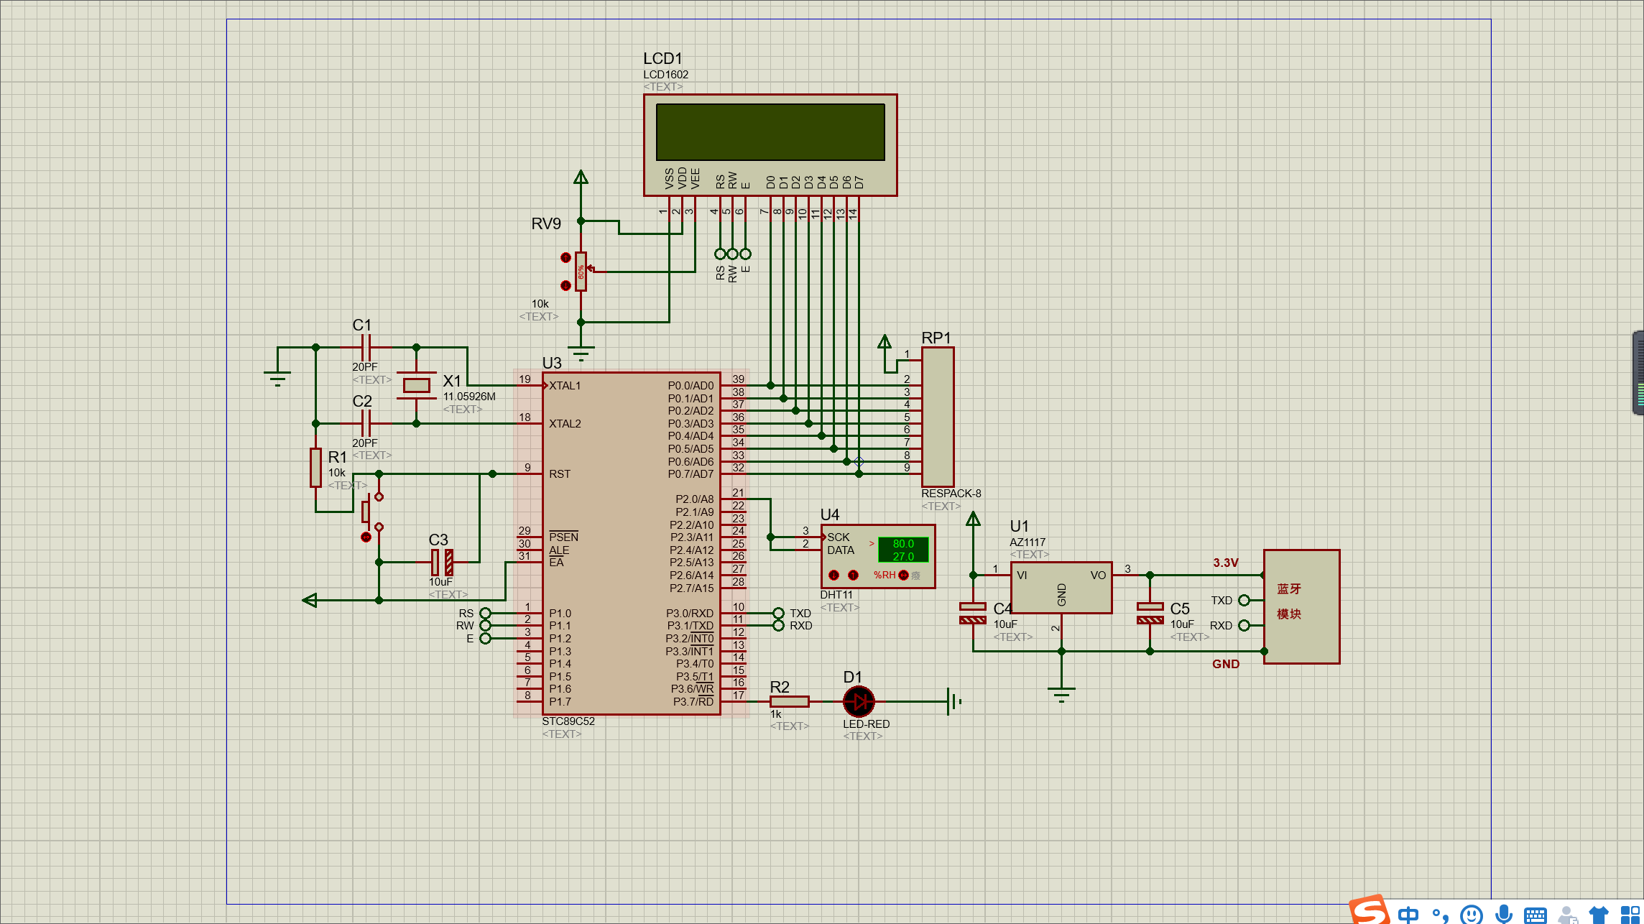Select capacitor C4 symbol

(x=973, y=613)
